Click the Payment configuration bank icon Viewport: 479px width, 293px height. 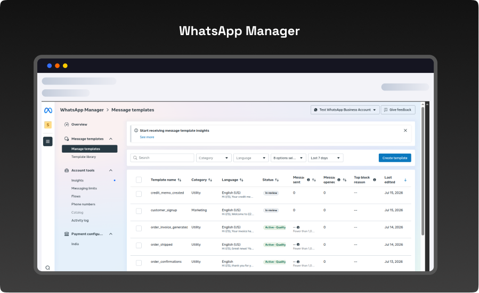[x=67, y=234]
